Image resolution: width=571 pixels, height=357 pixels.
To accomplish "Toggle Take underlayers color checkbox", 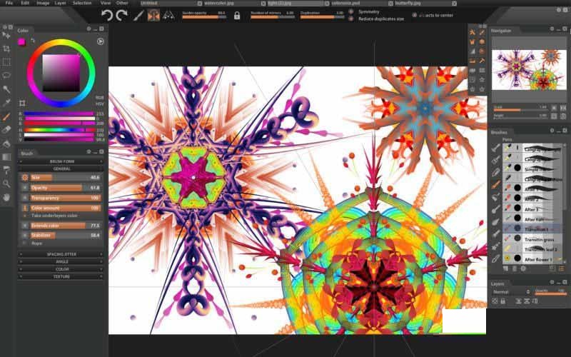I will pos(25,216).
